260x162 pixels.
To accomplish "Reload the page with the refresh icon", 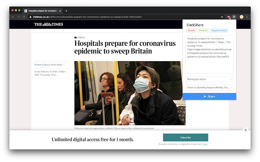I will [x=24, y=17].
